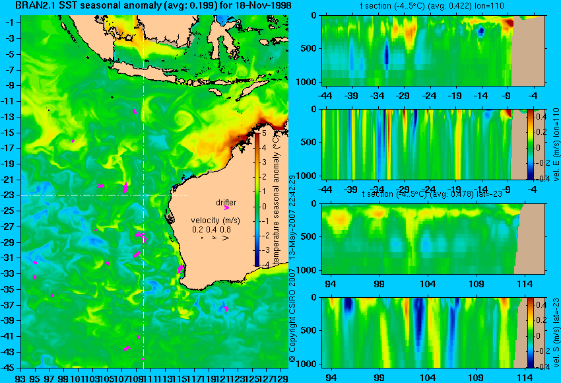Click the 0 label on temperature color bar

[265, 206]
